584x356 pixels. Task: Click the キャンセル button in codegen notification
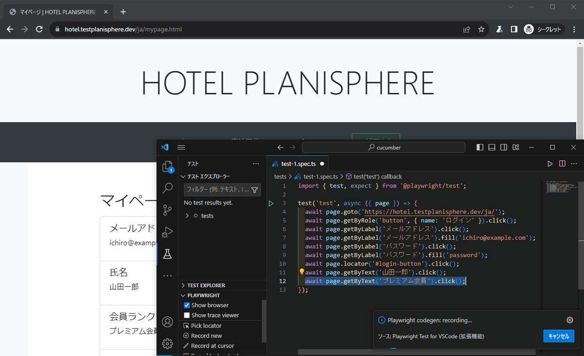(558, 336)
